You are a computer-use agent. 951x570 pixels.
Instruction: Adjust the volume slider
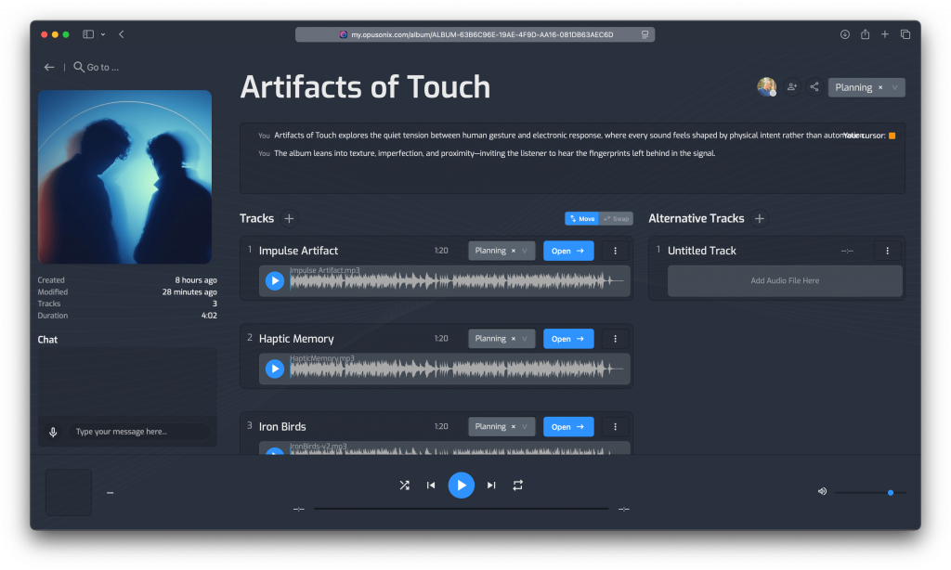890,492
